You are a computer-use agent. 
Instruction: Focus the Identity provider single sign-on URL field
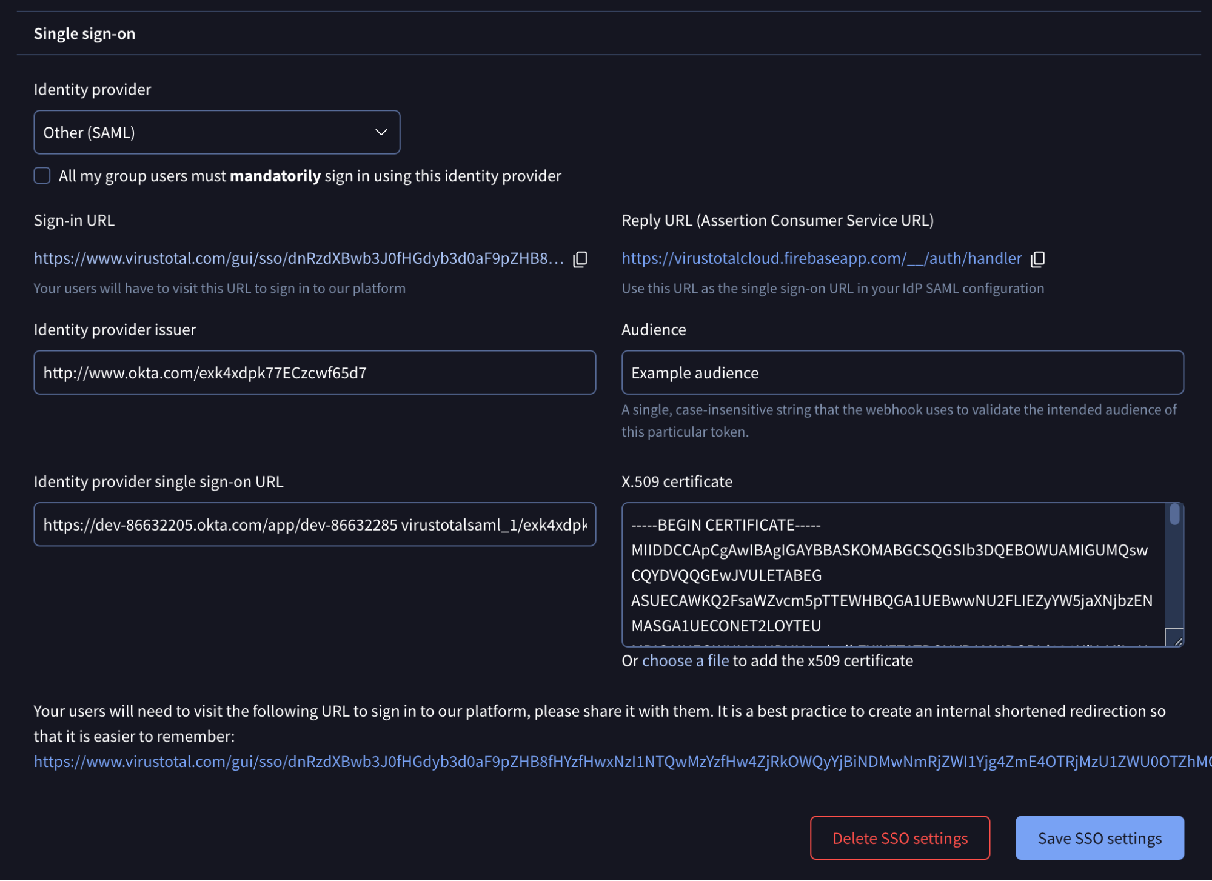tap(315, 524)
